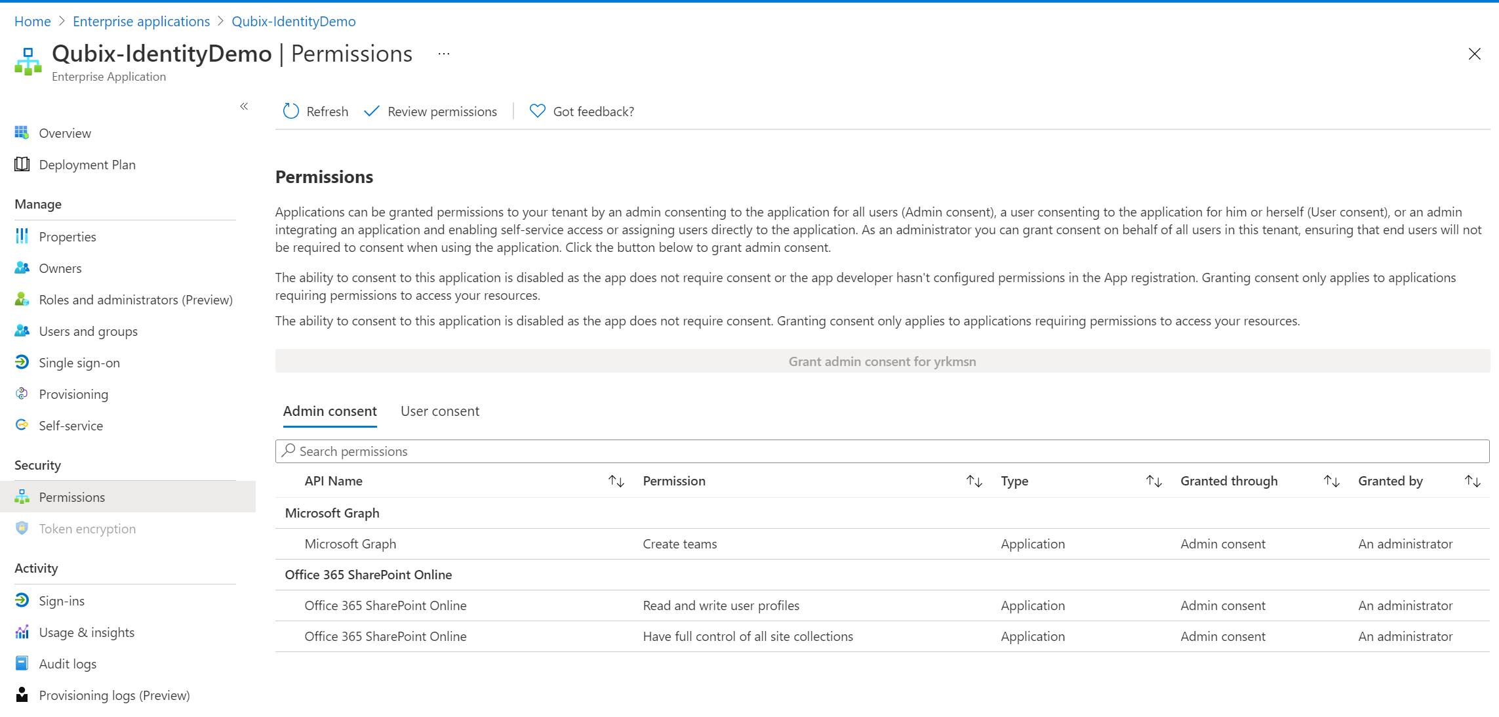
Task: Sort by API Name column arrows
Action: click(616, 481)
